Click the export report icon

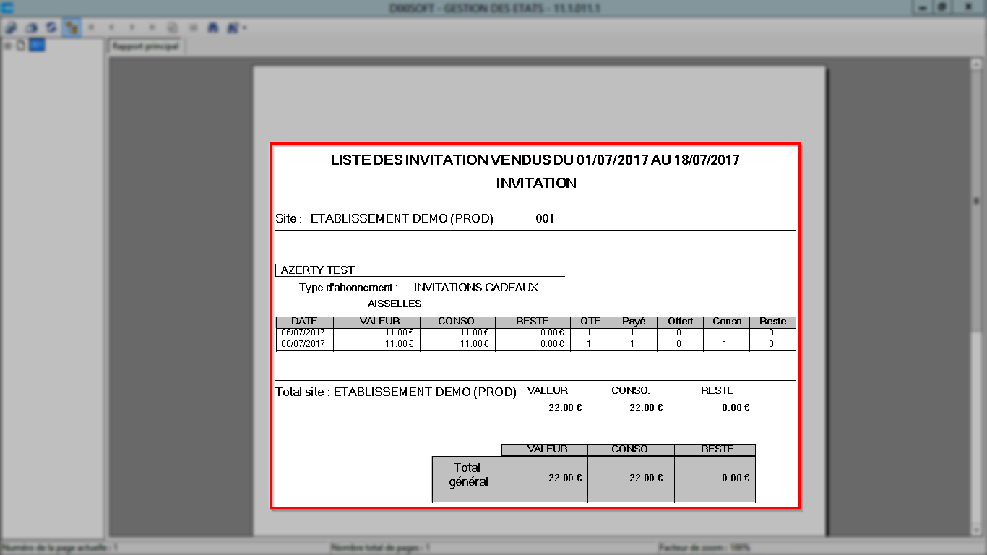click(11, 27)
